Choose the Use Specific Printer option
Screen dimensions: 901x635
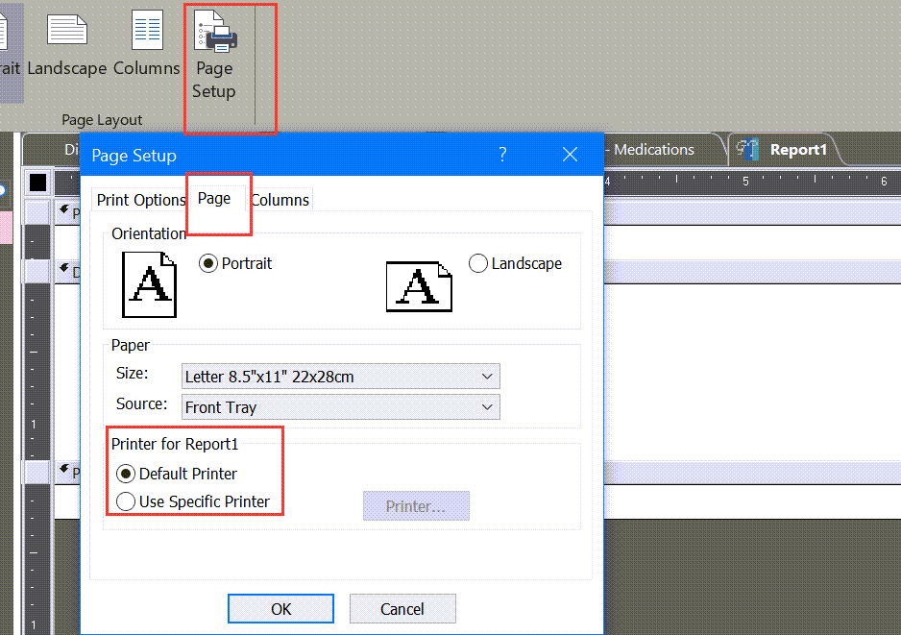pos(126,501)
